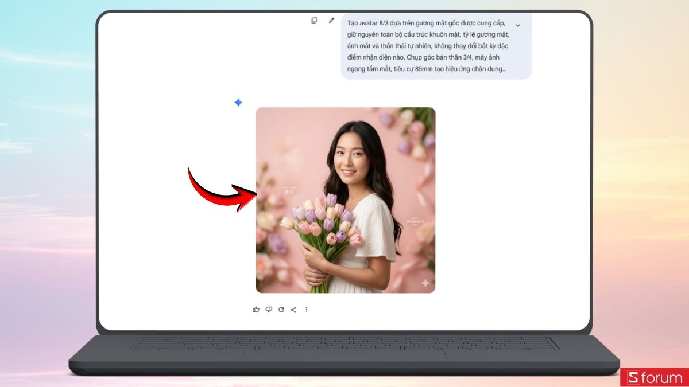This screenshot has width=689, height=387.
Task: Open the three-dot overflow menu
Action: pos(306,310)
